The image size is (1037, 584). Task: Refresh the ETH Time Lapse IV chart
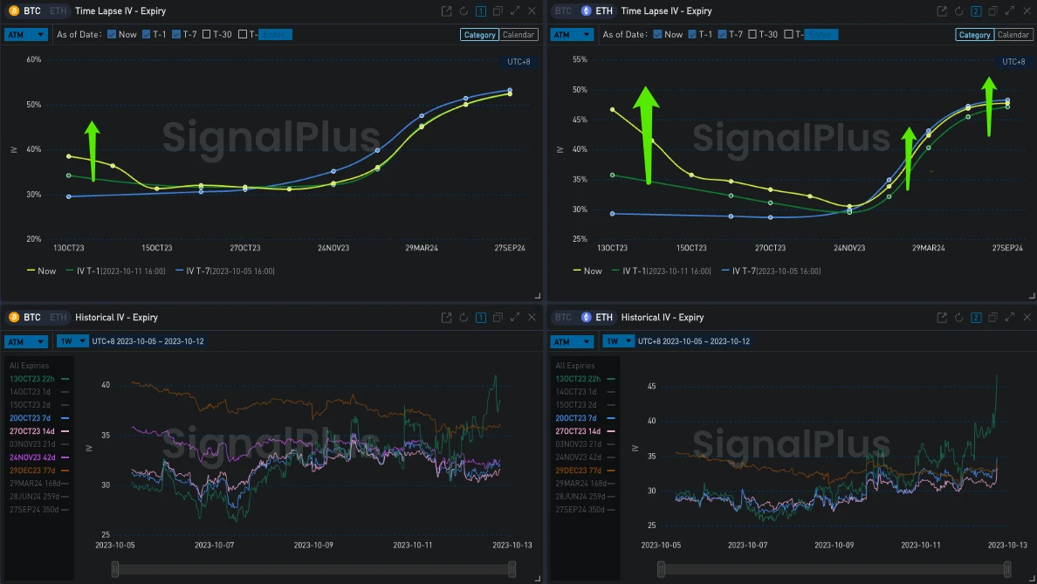(958, 11)
